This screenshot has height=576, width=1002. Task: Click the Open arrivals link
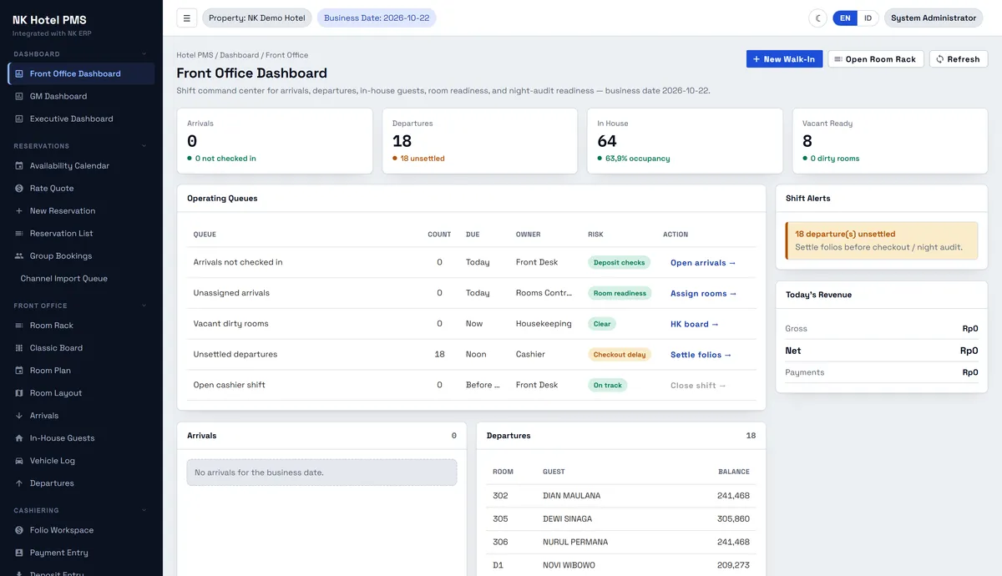tap(703, 263)
